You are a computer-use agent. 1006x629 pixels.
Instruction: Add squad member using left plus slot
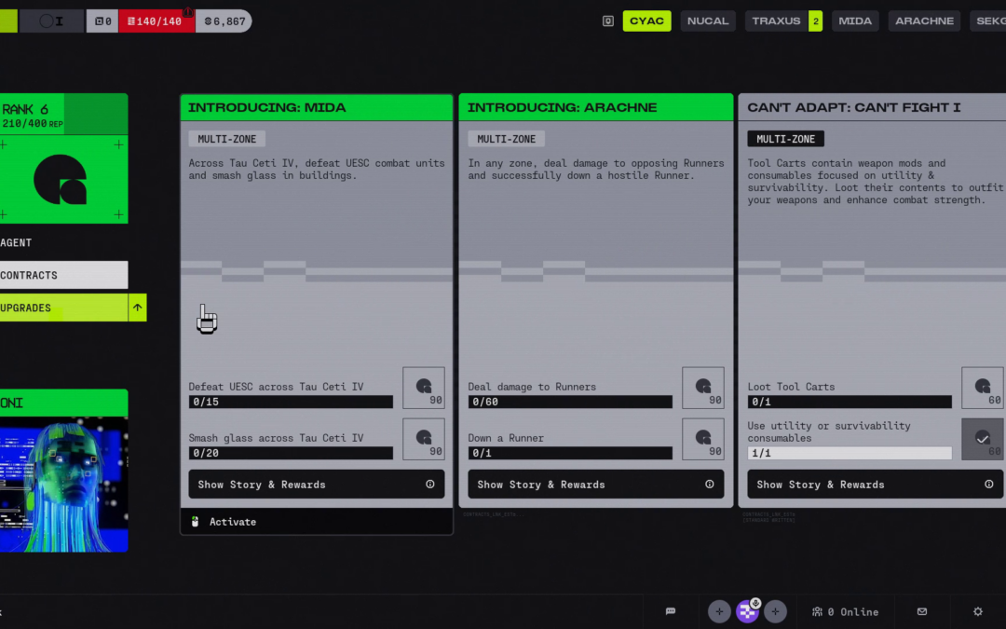pos(719,611)
